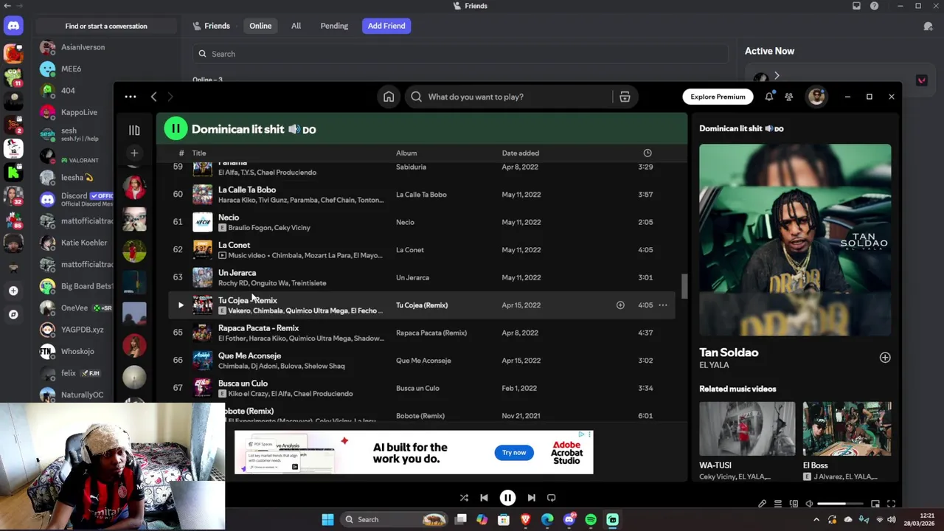Adjust Spotify volume slider
944x531 pixels.
click(x=840, y=504)
